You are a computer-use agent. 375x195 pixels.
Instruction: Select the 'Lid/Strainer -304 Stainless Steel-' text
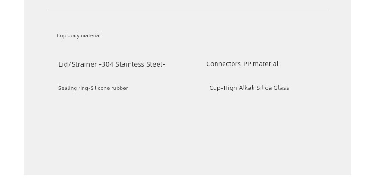tap(112, 64)
